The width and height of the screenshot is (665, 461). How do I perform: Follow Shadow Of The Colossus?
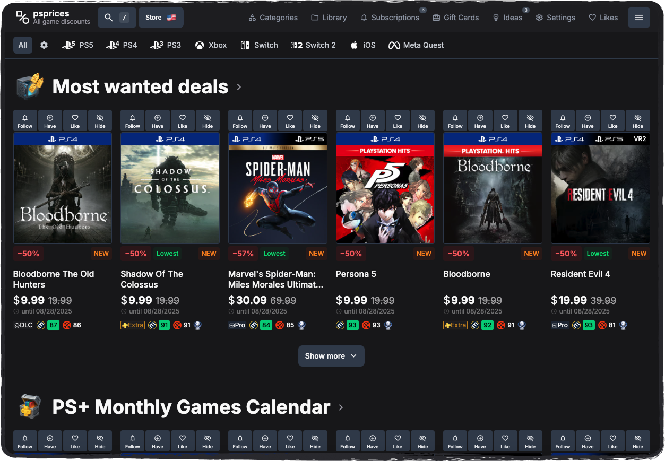pyautogui.click(x=133, y=120)
